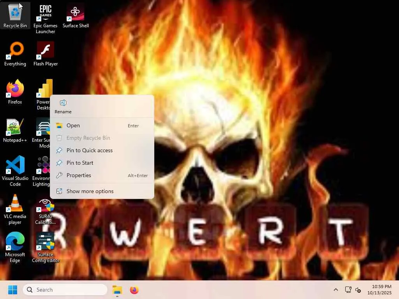Open the Windows Start menu
The image size is (399, 299).
point(12,290)
